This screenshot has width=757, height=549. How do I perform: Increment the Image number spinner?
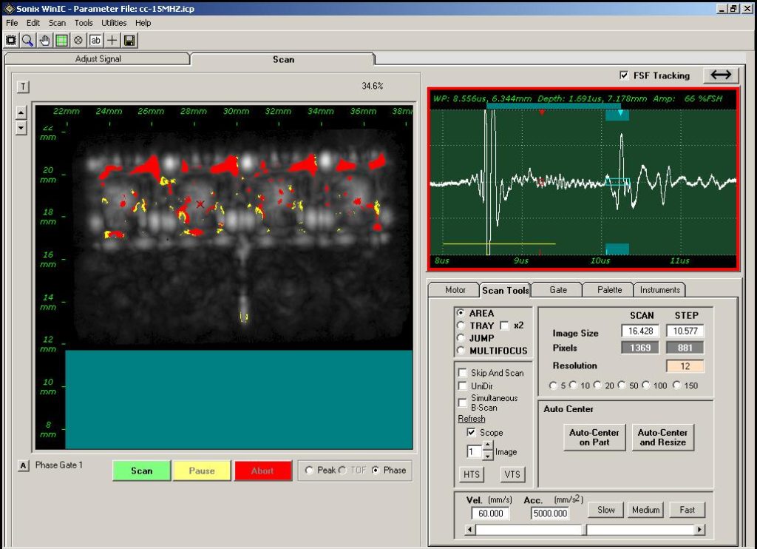click(488, 444)
